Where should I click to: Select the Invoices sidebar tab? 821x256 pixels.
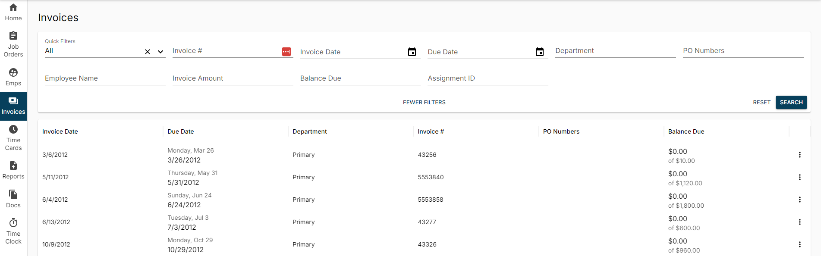coord(13,106)
